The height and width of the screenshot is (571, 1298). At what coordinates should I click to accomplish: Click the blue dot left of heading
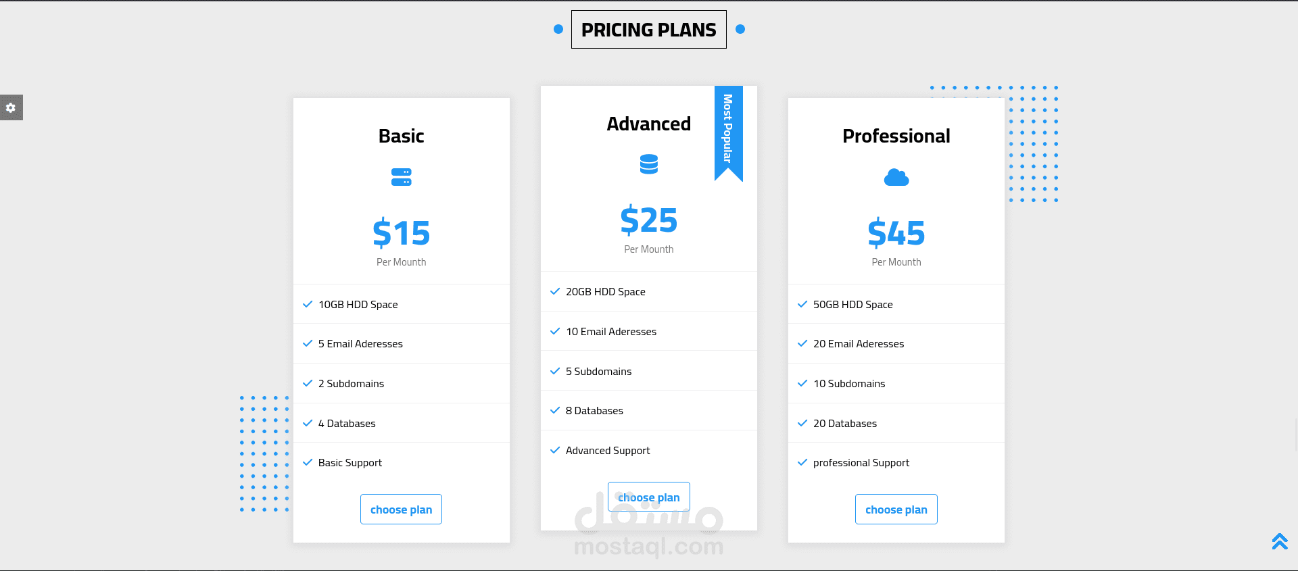[558, 29]
